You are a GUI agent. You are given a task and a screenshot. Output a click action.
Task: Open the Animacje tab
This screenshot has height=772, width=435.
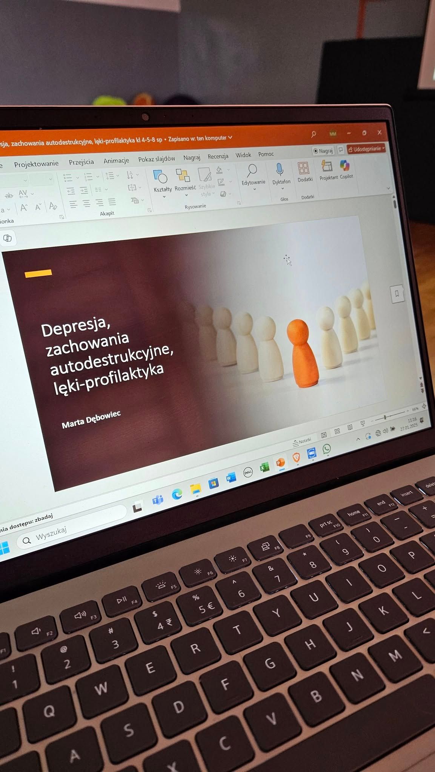(116, 161)
